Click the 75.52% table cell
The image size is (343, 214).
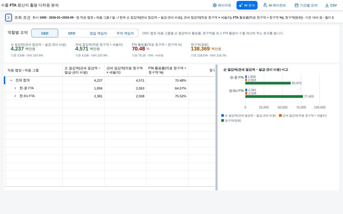click(x=167, y=96)
